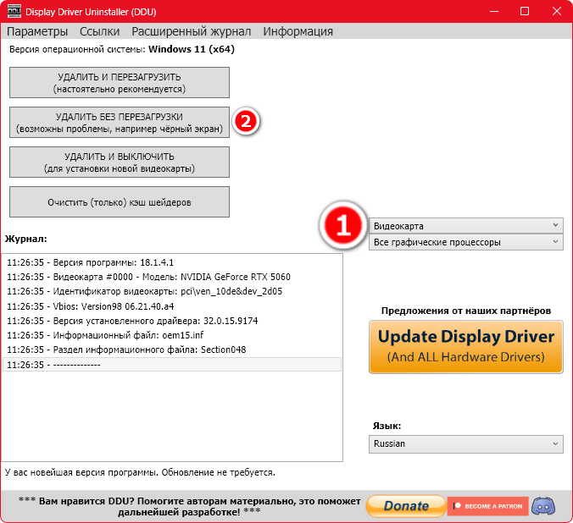
Task: Click УДАЛИТЬ И ВЫКЛЮЧИТЬ button
Action: click(119, 162)
